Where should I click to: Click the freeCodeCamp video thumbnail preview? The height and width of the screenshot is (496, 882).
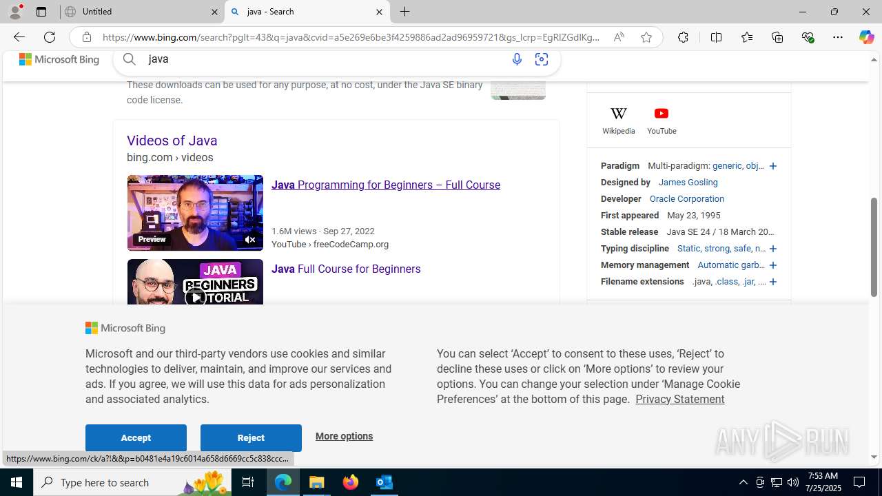195,212
